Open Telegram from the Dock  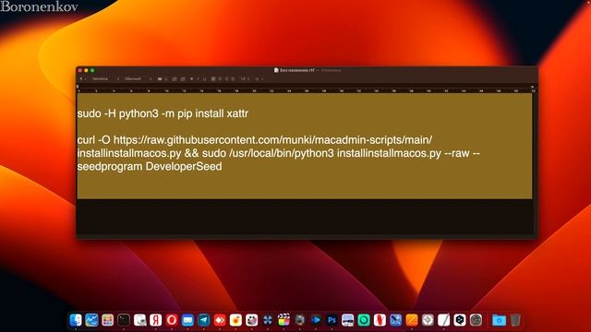point(203,320)
